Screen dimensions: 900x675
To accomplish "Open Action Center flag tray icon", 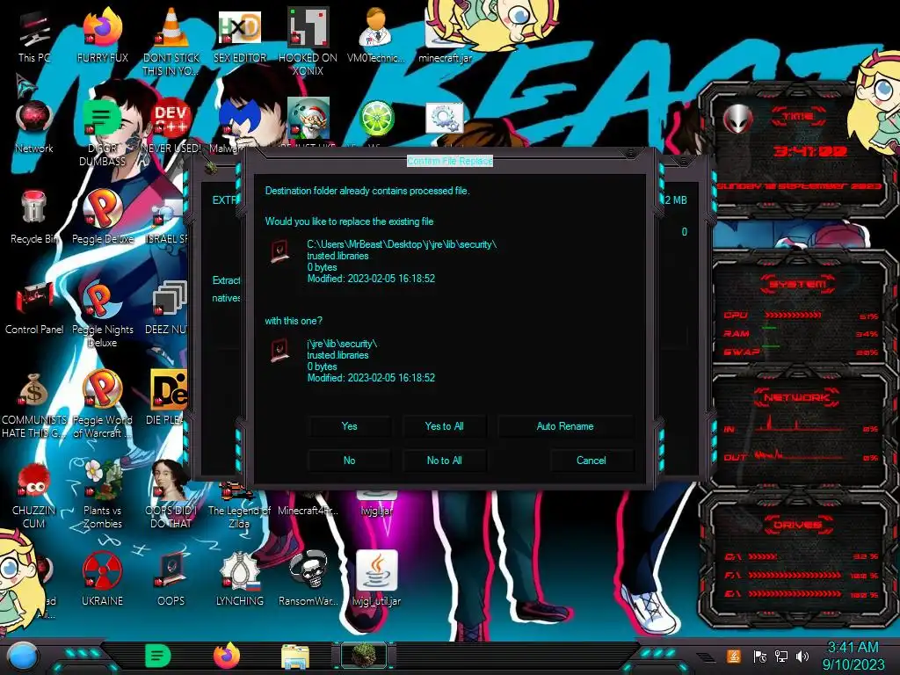I will coord(759,656).
